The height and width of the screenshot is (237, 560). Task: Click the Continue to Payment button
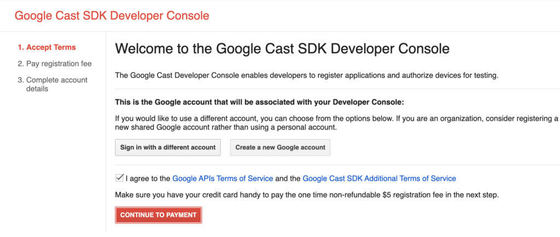click(159, 215)
